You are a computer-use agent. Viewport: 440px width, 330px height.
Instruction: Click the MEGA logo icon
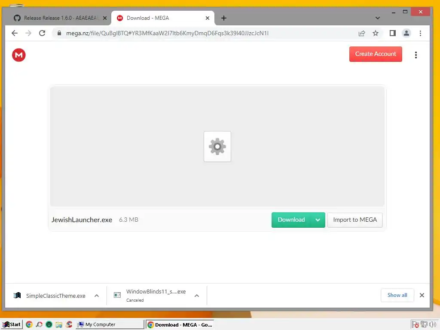(19, 55)
